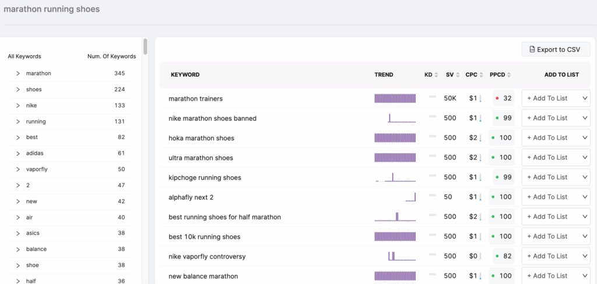The height and width of the screenshot is (284, 597).
Task: Click the red PPCD dot for marathon trainers
Action: click(x=497, y=98)
